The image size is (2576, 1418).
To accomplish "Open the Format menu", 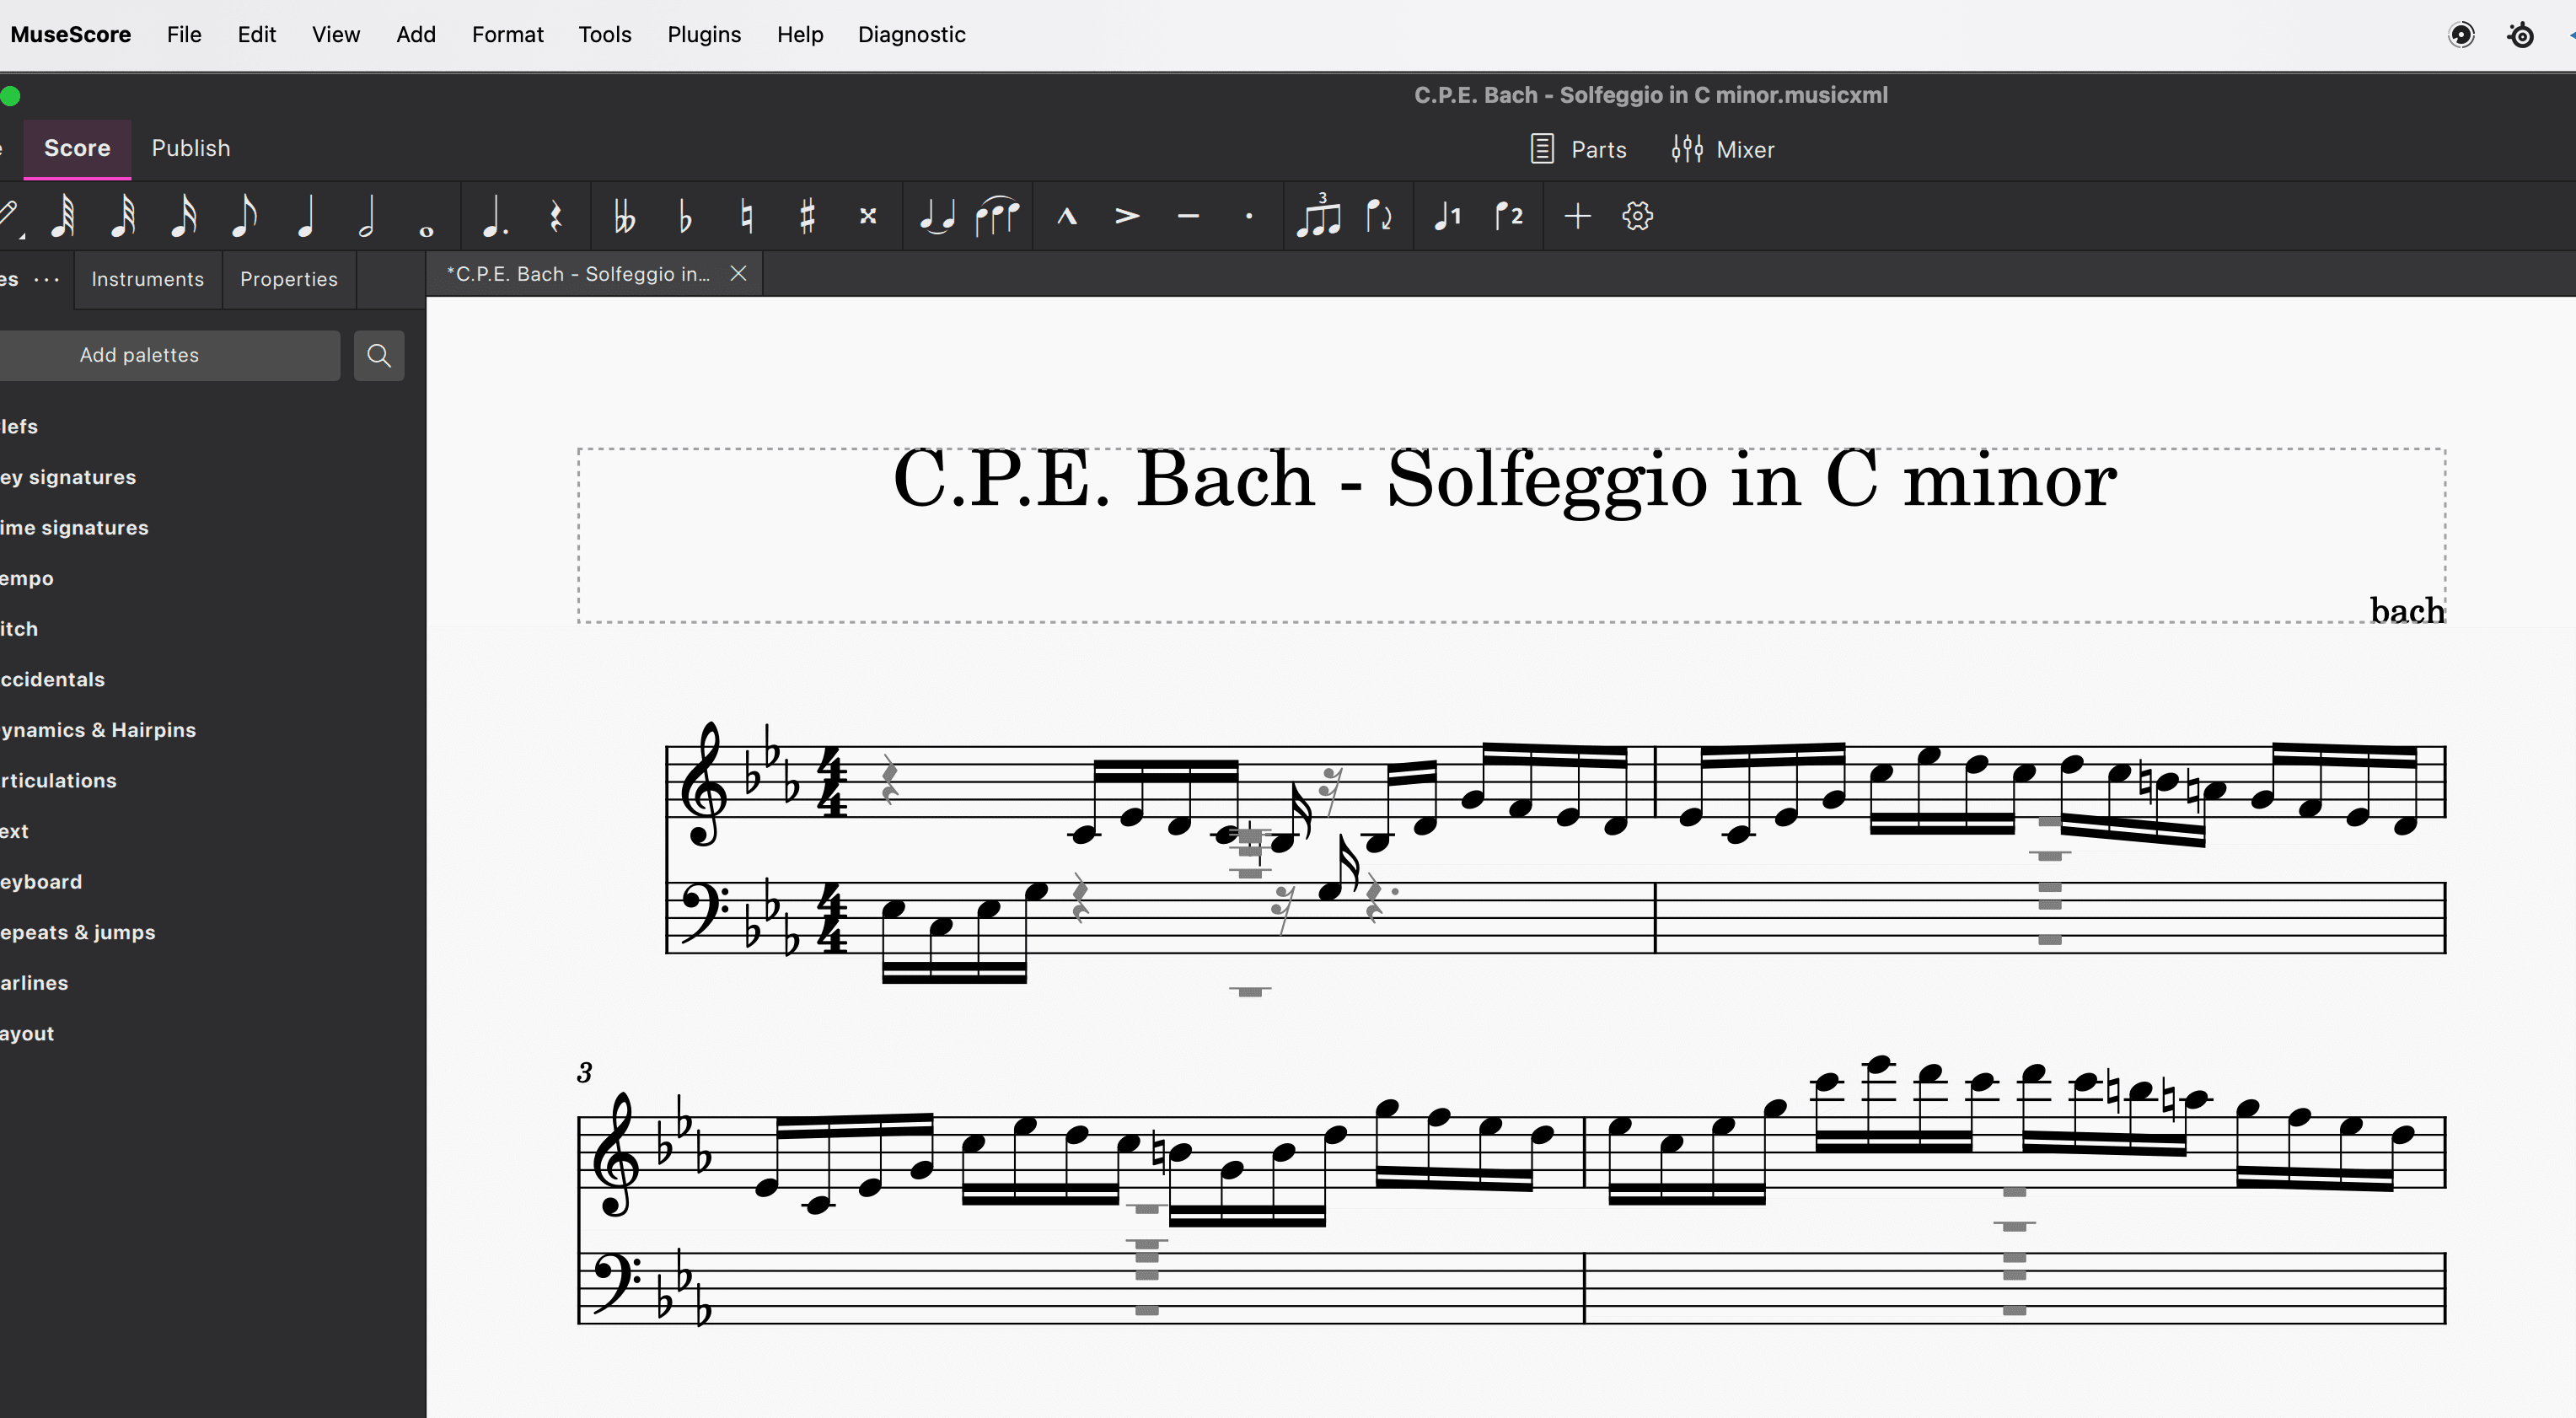I will click(x=507, y=34).
